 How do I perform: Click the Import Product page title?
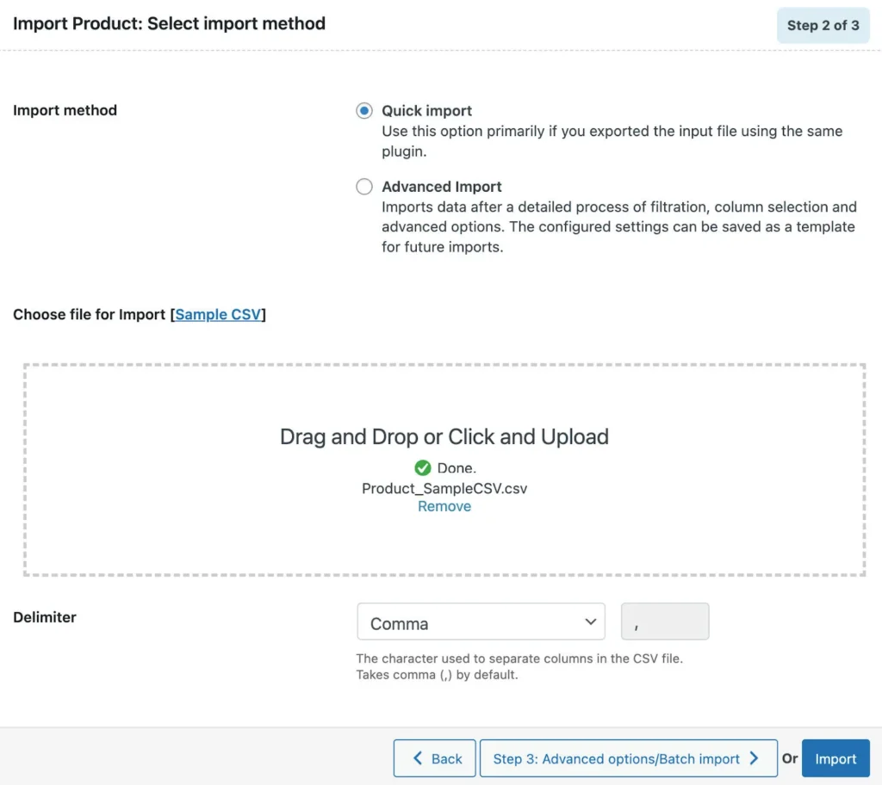169,23
